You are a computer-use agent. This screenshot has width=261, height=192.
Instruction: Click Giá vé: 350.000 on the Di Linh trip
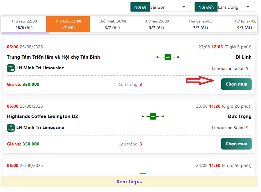tap(23, 84)
